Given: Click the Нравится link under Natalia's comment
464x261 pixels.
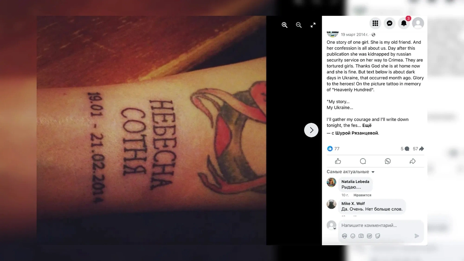Looking at the screenshot, I should click(x=362, y=195).
